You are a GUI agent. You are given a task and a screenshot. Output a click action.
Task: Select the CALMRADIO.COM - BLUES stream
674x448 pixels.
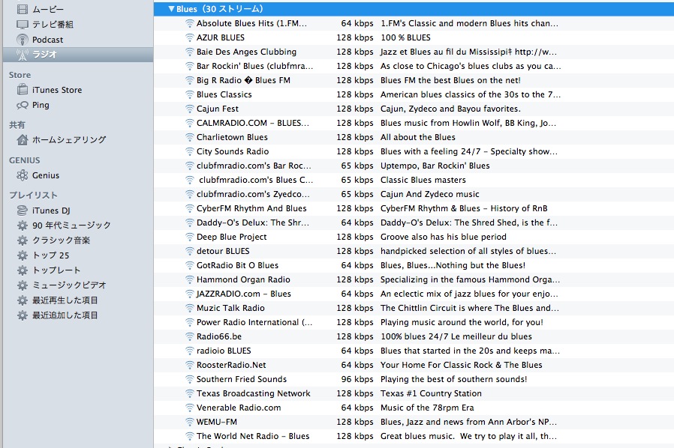point(253,123)
